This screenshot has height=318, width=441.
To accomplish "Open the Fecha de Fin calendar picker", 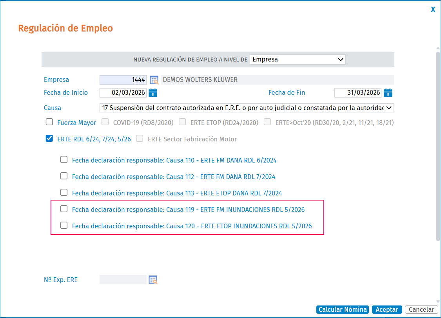I will point(388,93).
